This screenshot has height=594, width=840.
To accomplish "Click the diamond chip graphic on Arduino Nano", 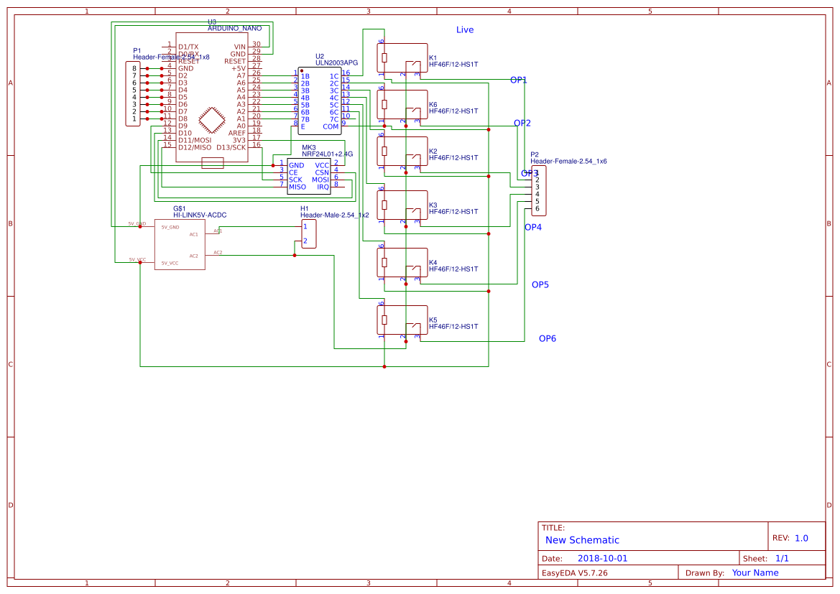I will click(212, 120).
